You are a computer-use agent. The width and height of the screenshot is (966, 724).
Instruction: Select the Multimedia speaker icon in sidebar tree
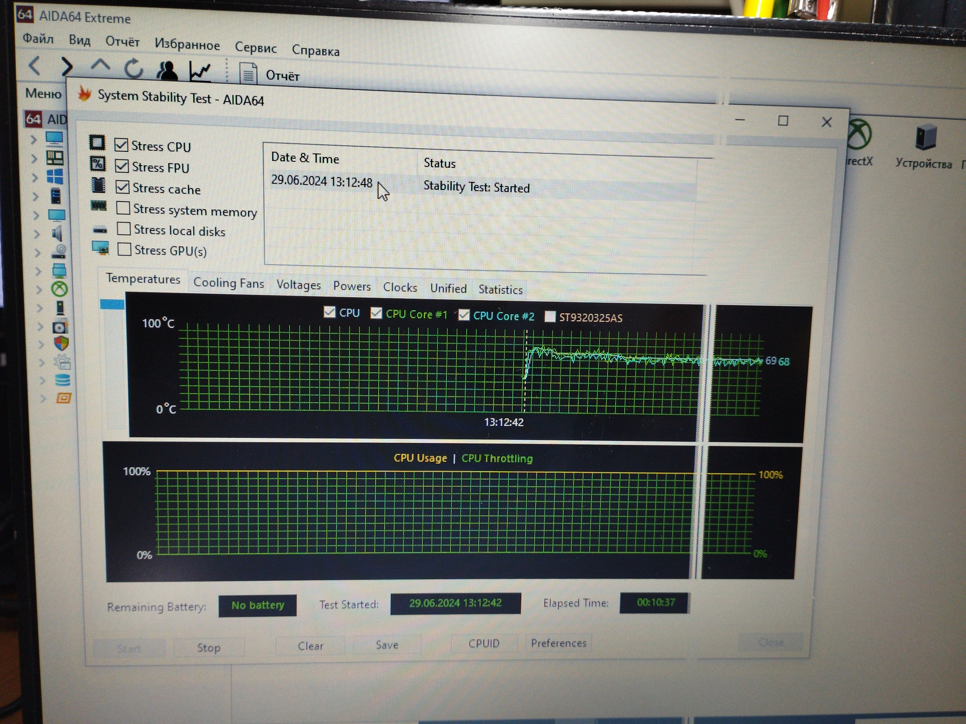coord(57,233)
